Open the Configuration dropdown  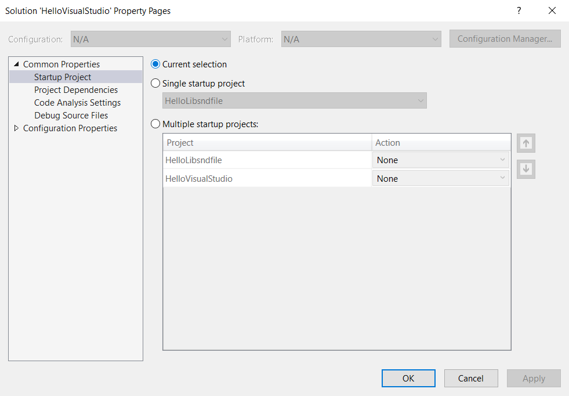click(x=151, y=39)
